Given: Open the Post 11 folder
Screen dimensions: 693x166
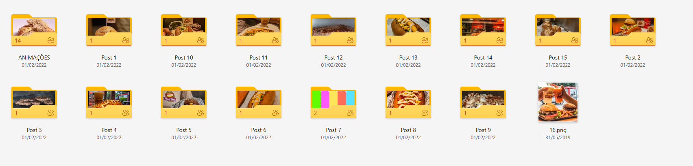Looking at the screenshot, I should pos(259,30).
